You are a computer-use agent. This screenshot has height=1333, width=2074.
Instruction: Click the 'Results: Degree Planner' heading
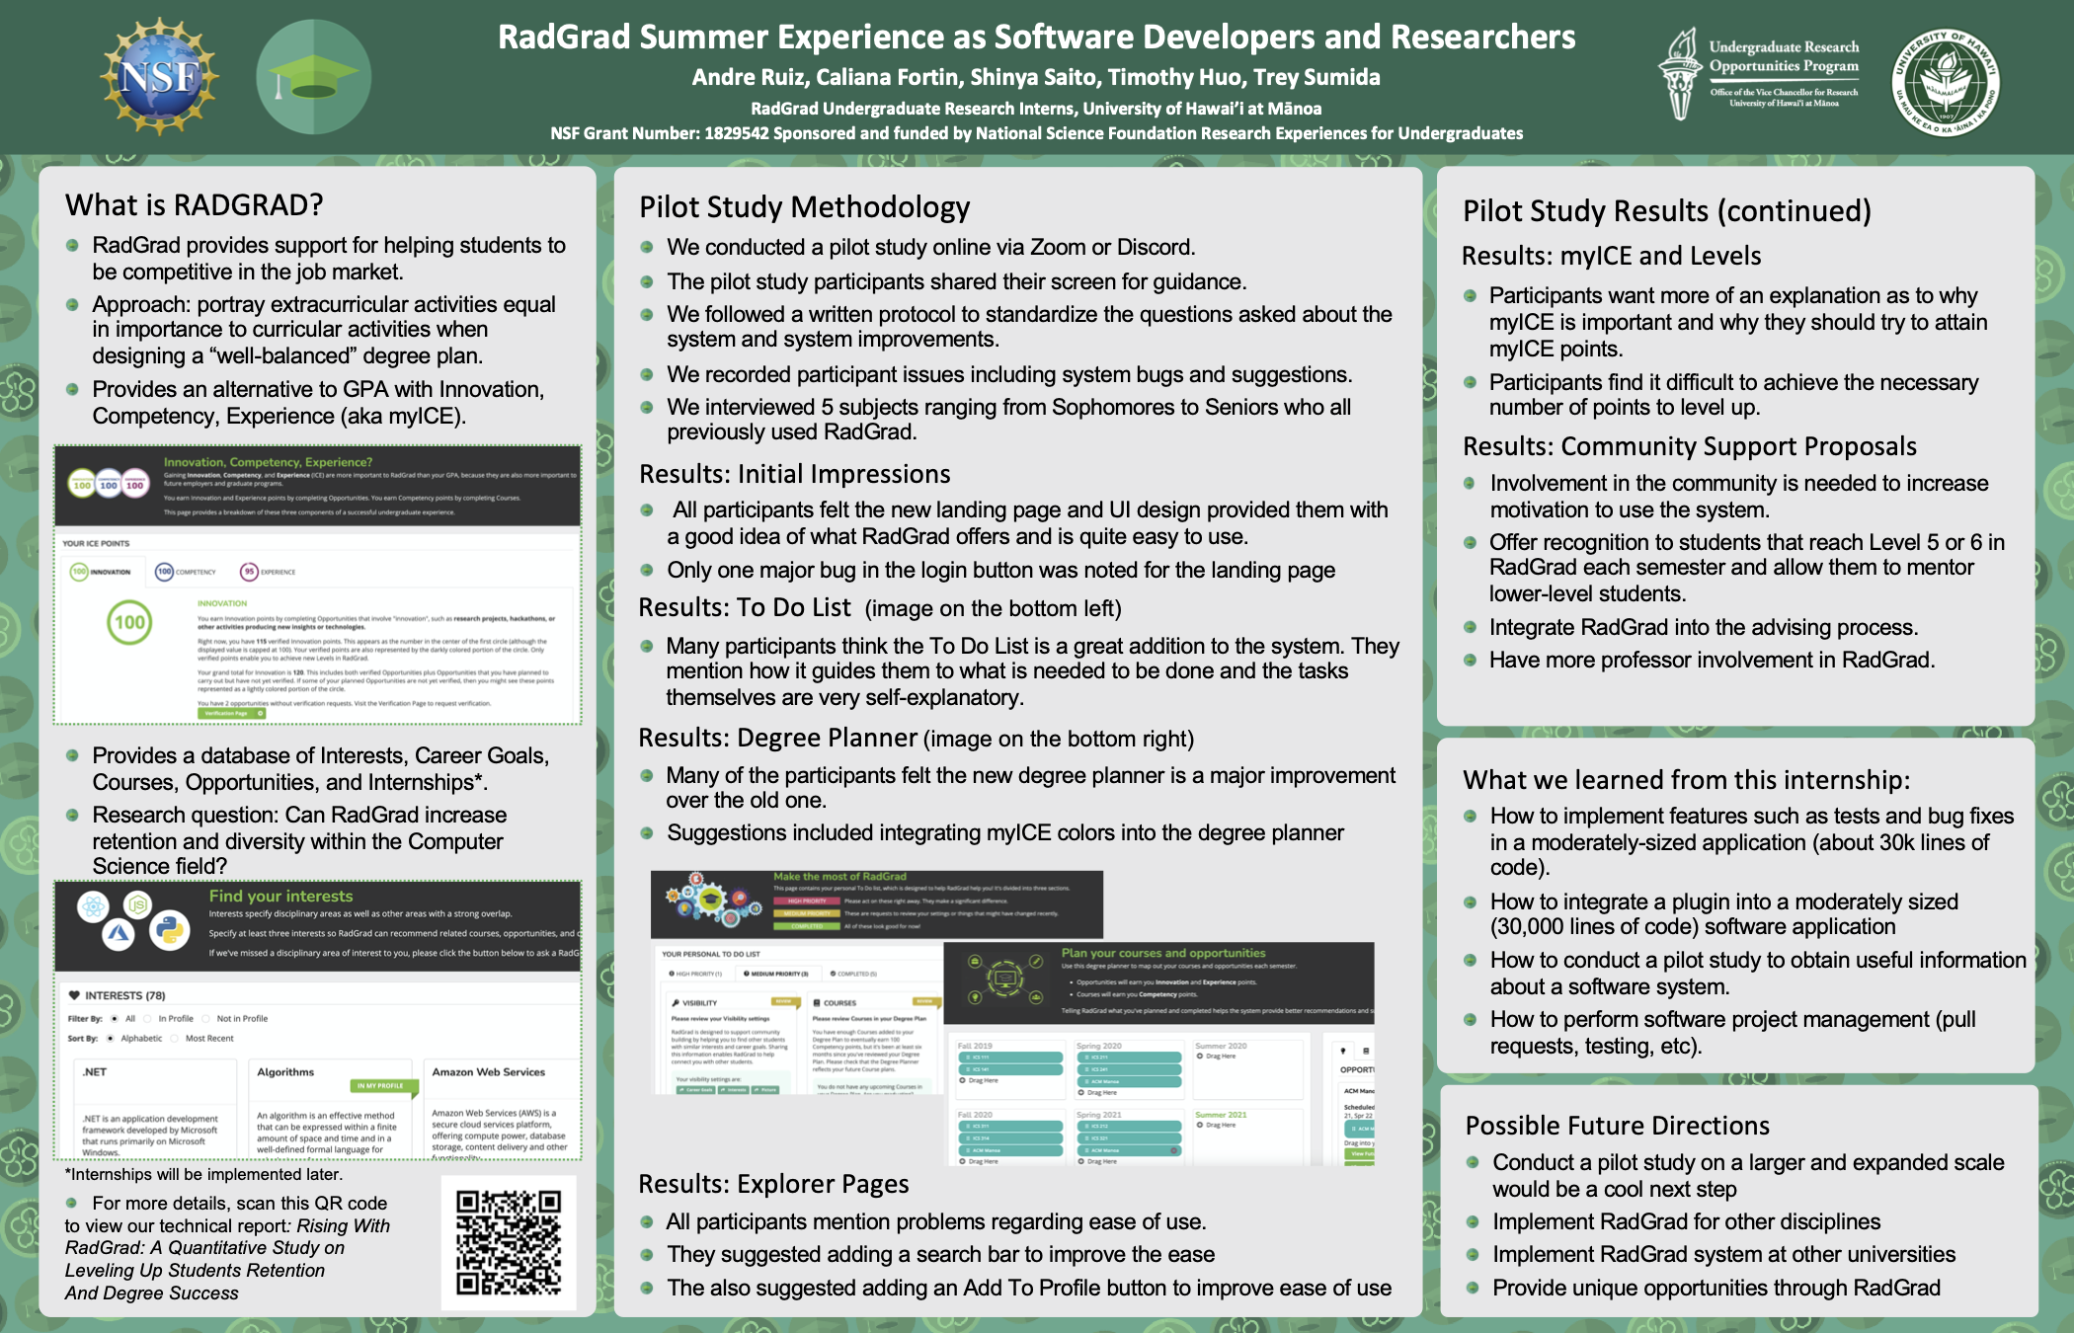tap(778, 738)
